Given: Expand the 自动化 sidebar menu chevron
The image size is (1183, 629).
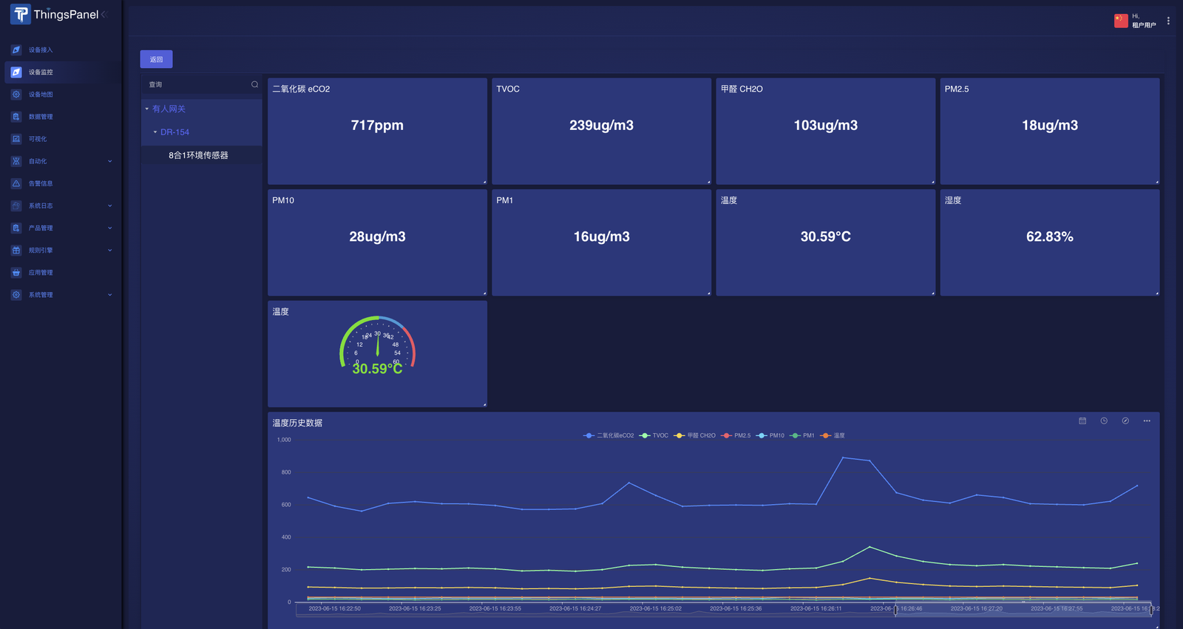Looking at the screenshot, I should point(110,161).
